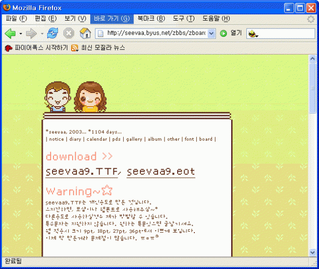Image resolution: width=319 pixels, height=269 pixels.
Task: Click the pink 'Warning~' heading
Action: [x=79, y=191]
